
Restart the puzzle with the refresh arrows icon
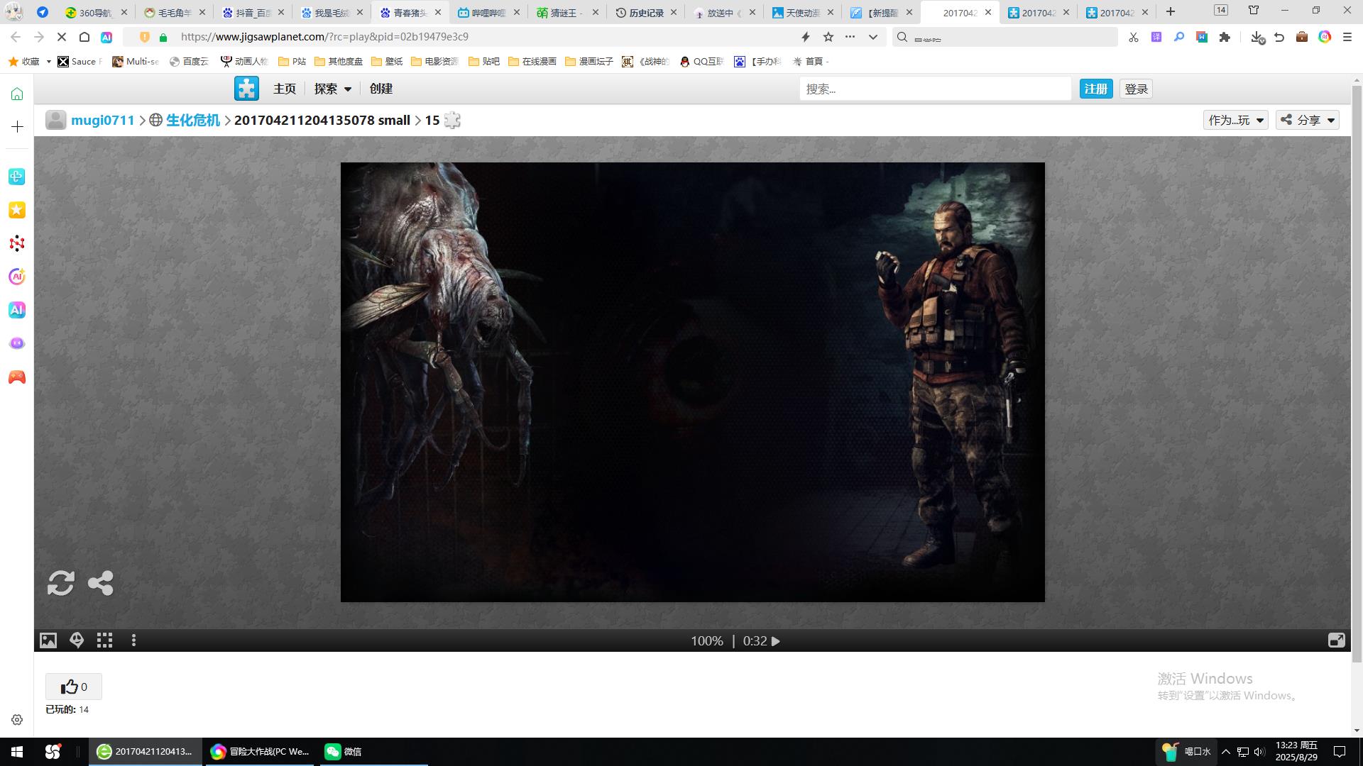click(61, 583)
